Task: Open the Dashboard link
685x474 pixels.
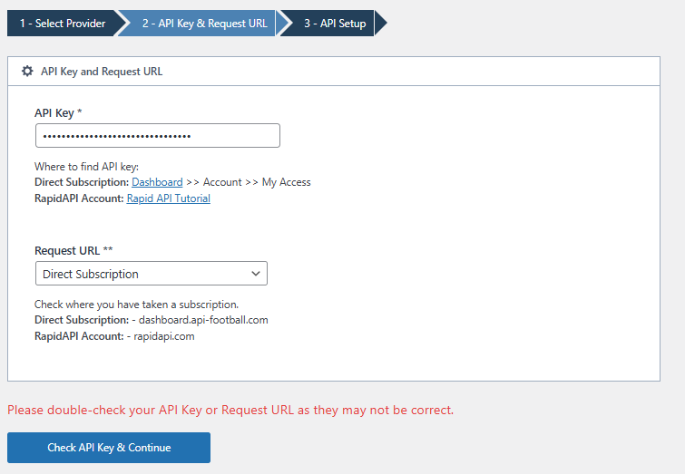Action: point(157,182)
